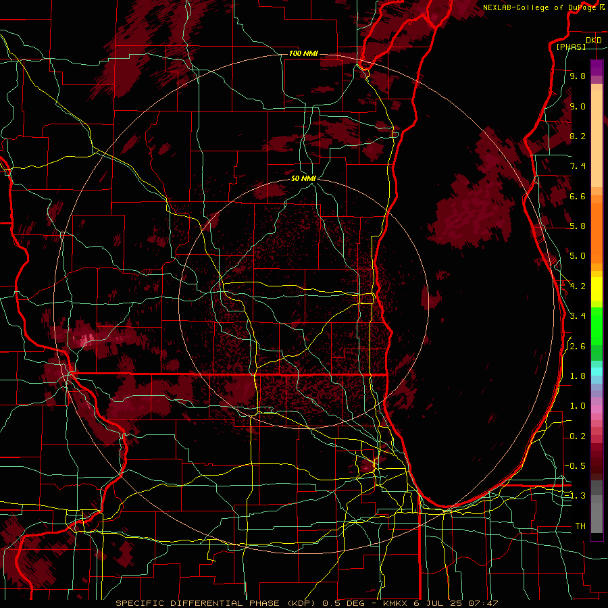The width and height of the screenshot is (608, 608).
Task: Click the 7.4 value on the color scale
Action: point(578,166)
